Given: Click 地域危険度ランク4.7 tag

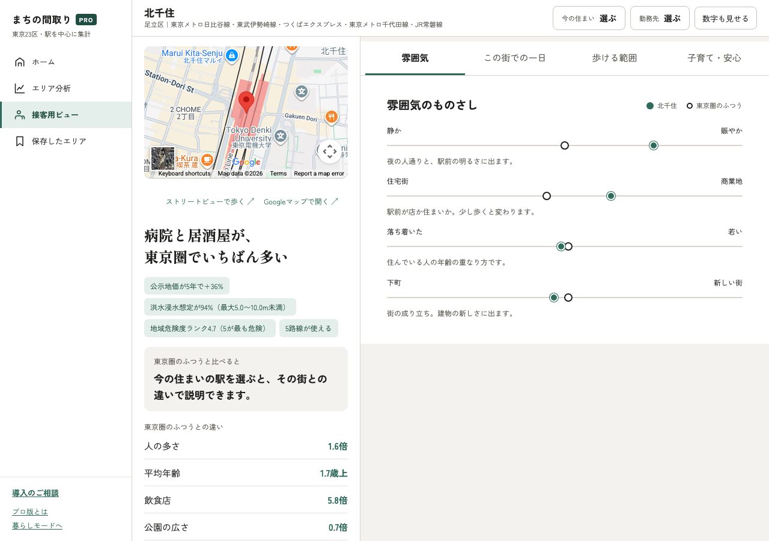Looking at the screenshot, I should click(x=210, y=328).
